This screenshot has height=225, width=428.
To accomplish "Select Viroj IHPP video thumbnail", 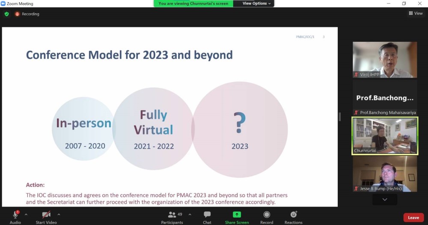I will point(384,60).
